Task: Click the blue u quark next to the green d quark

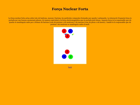Action: click(x=64, y=57)
